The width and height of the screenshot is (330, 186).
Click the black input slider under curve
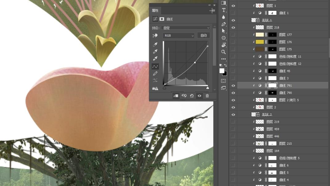(x=164, y=88)
